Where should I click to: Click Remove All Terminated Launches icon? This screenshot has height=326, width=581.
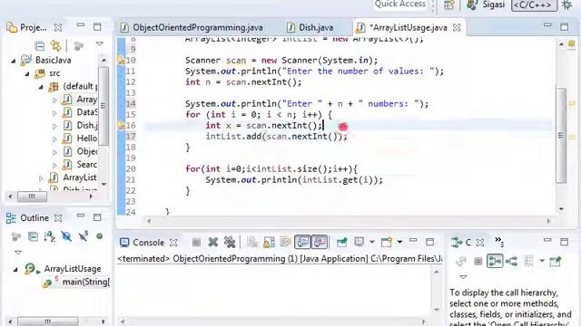point(230,243)
